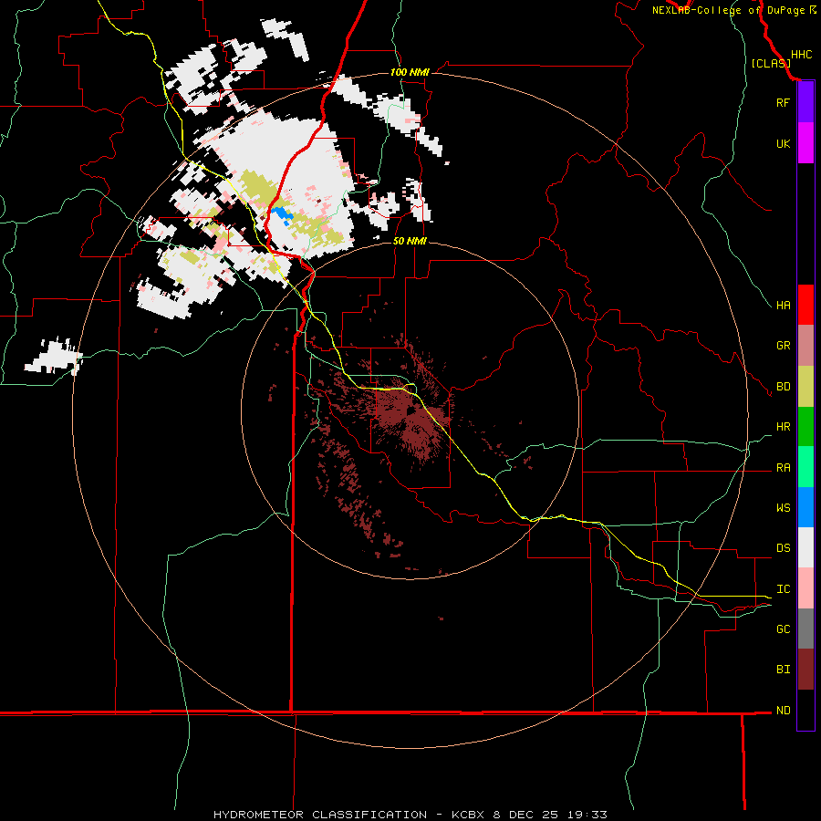Screen dimensions: 821x821
Task: Click the UK magenta legend swatch
Action: 805,143
